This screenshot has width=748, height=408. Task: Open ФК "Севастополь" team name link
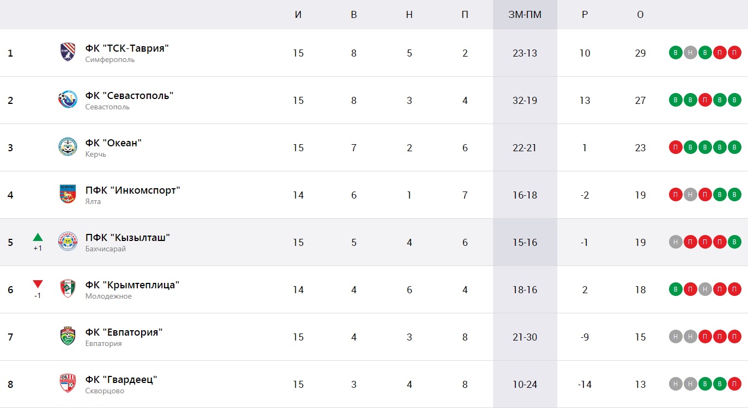tap(129, 96)
